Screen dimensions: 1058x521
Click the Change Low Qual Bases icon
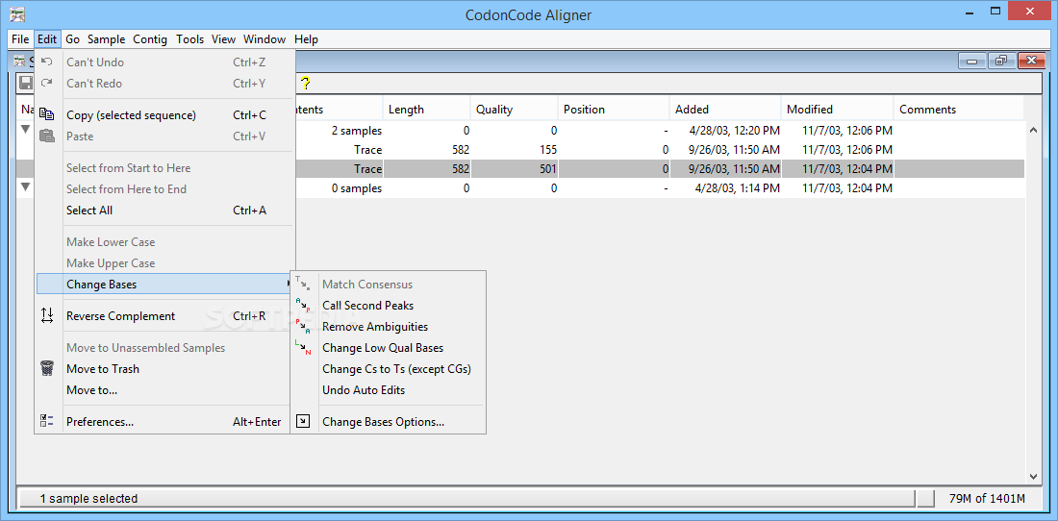pos(303,348)
